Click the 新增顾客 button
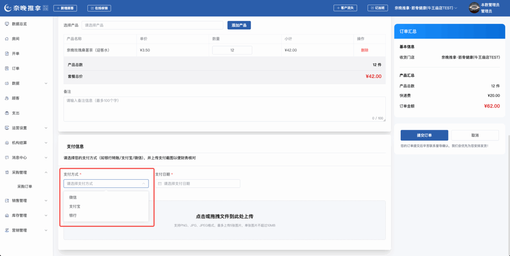 (65, 8)
